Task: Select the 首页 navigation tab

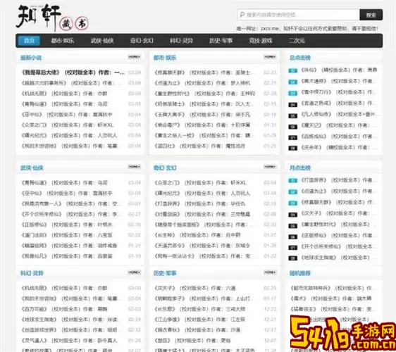Action: (29, 41)
